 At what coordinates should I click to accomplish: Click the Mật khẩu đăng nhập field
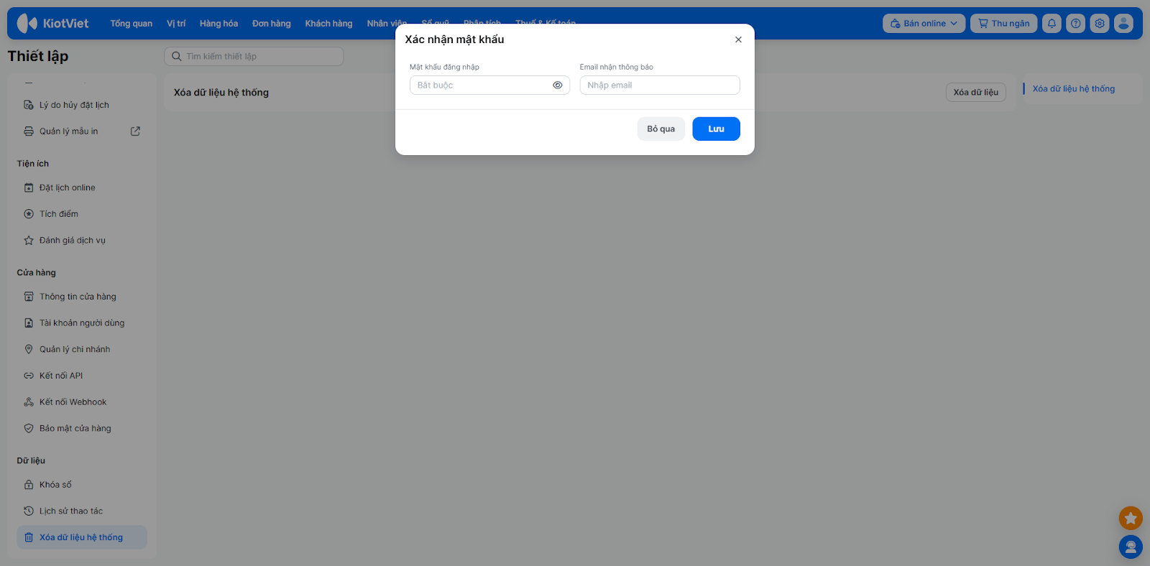[x=489, y=85]
